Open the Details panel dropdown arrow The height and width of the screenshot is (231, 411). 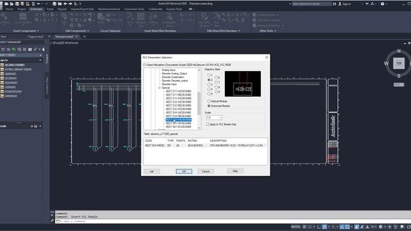coord(40,126)
